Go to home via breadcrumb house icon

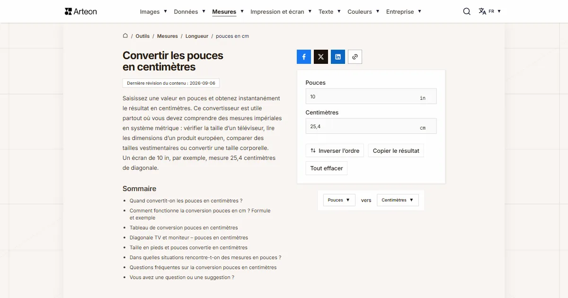[x=125, y=35]
